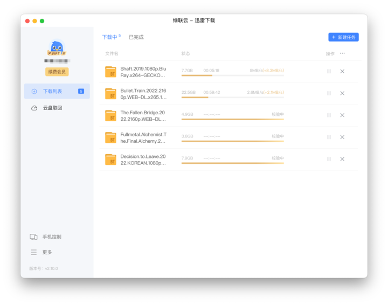Click the 状态 column header
The width and height of the screenshot is (388, 305).
click(x=185, y=53)
